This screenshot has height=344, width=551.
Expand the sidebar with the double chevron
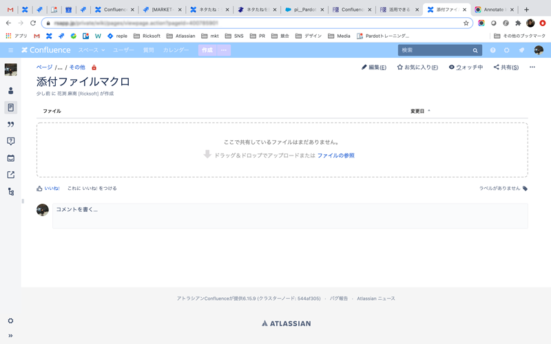tap(10, 336)
